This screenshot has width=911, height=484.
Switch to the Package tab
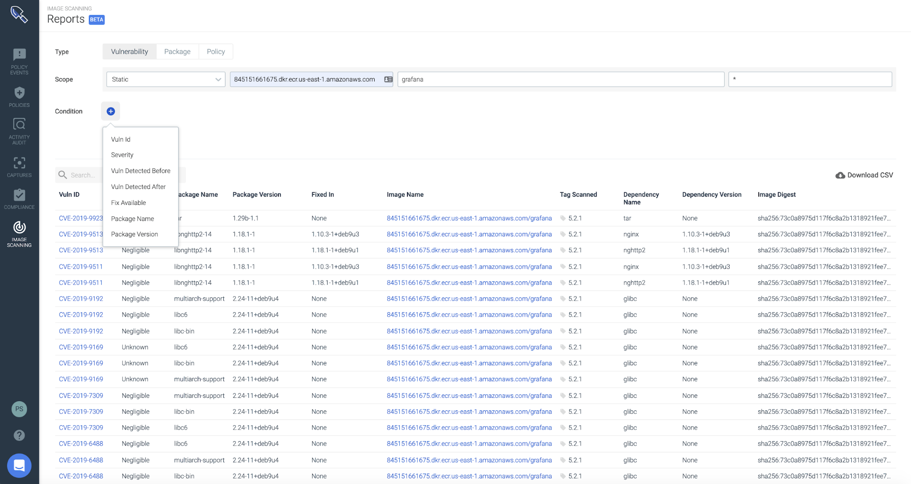click(177, 51)
